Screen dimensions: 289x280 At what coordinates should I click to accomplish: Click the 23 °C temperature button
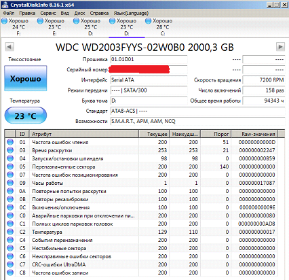click(26, 116)
